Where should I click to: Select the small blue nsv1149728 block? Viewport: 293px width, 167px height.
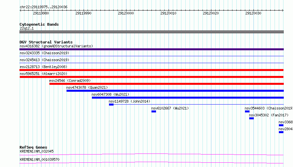111,105
